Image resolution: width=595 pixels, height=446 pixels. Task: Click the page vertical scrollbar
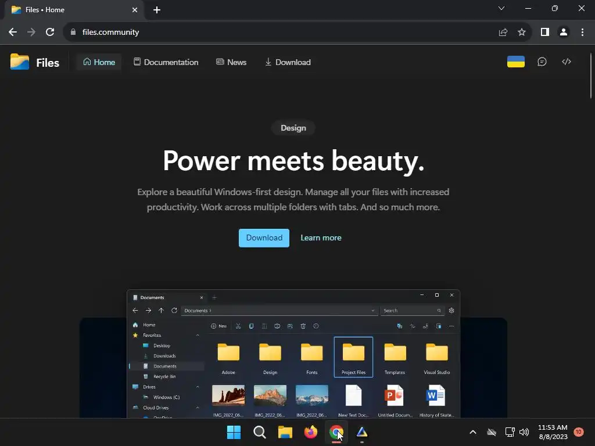tap(590, 76)
